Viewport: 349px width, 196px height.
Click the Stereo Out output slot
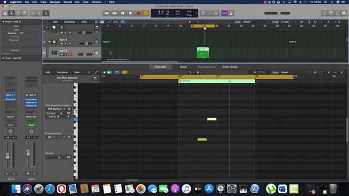point(31,117)
